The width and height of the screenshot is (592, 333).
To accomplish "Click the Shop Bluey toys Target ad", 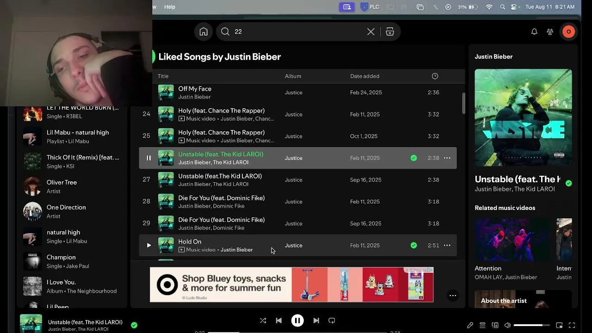I will 291,284.
